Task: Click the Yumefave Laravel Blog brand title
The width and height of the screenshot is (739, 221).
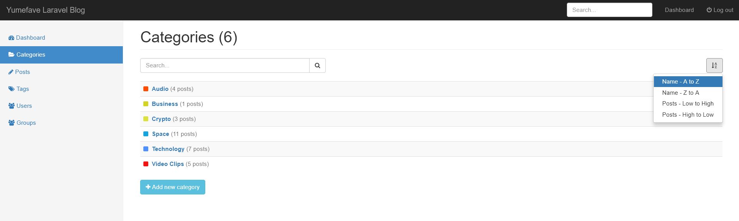Action: pyautogui.click(x=46, y=10)
